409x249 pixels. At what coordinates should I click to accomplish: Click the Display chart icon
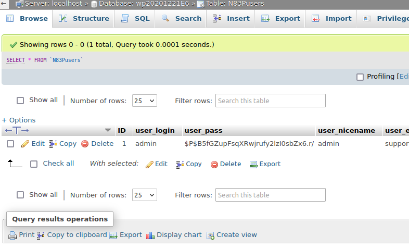coord(150,235)
